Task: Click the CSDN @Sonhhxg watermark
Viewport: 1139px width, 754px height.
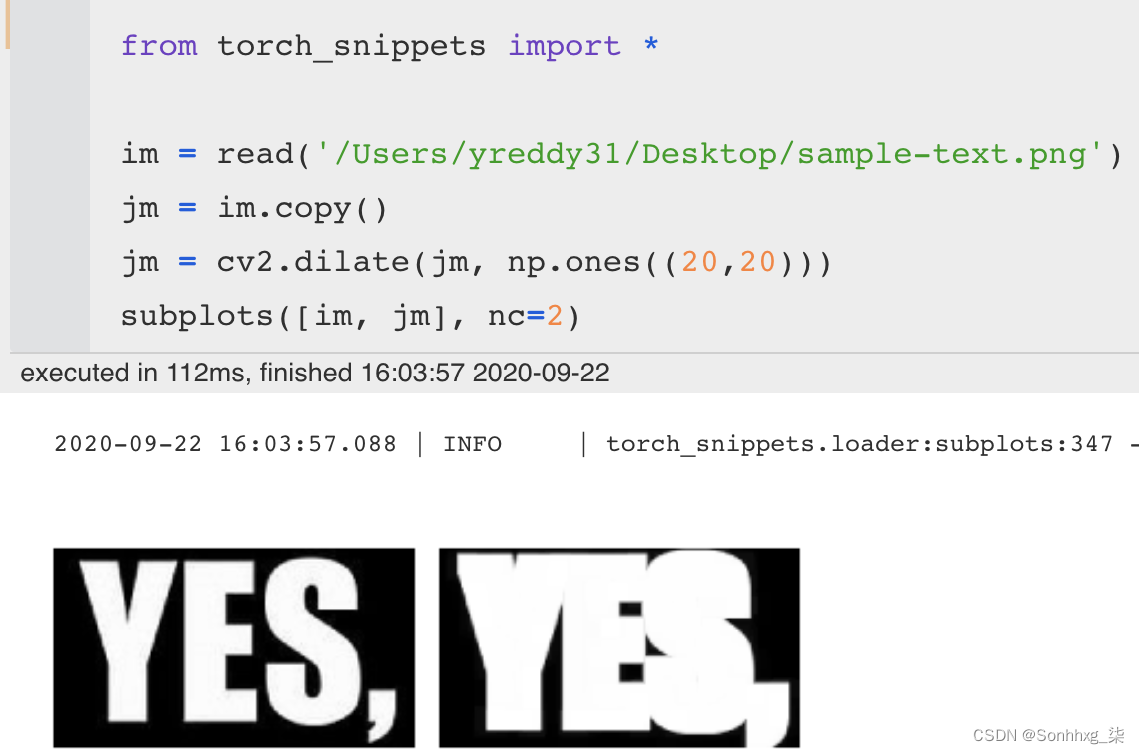Action: click(x=1048, y=735)
